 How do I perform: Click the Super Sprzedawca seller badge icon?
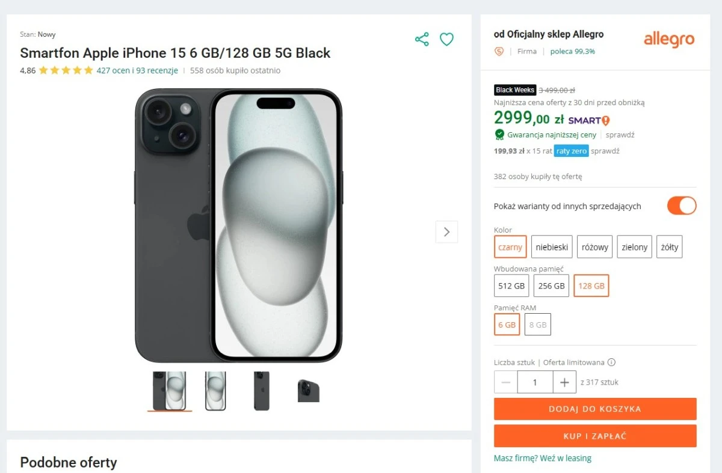tap(499, 52)
